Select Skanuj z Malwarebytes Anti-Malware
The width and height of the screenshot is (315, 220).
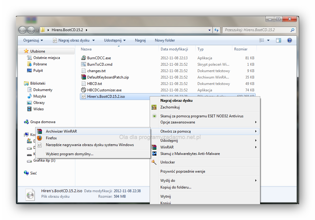click(205, 154)
